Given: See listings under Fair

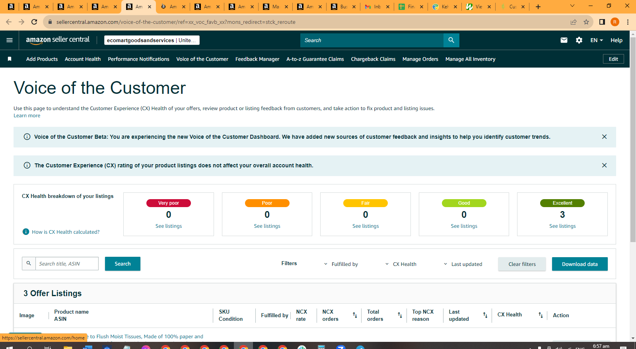Looking at the screenshot, I should pos(366,226).
